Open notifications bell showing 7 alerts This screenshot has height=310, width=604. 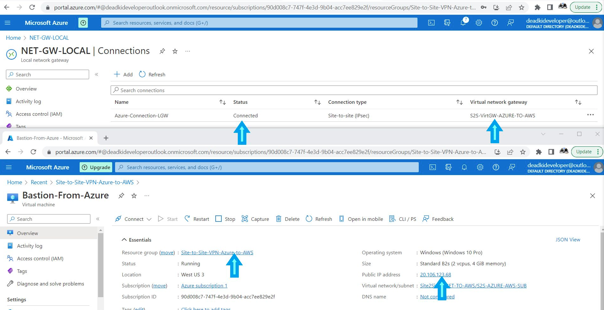coord(463,22)
